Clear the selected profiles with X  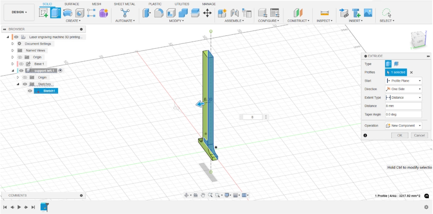[411, 73]
